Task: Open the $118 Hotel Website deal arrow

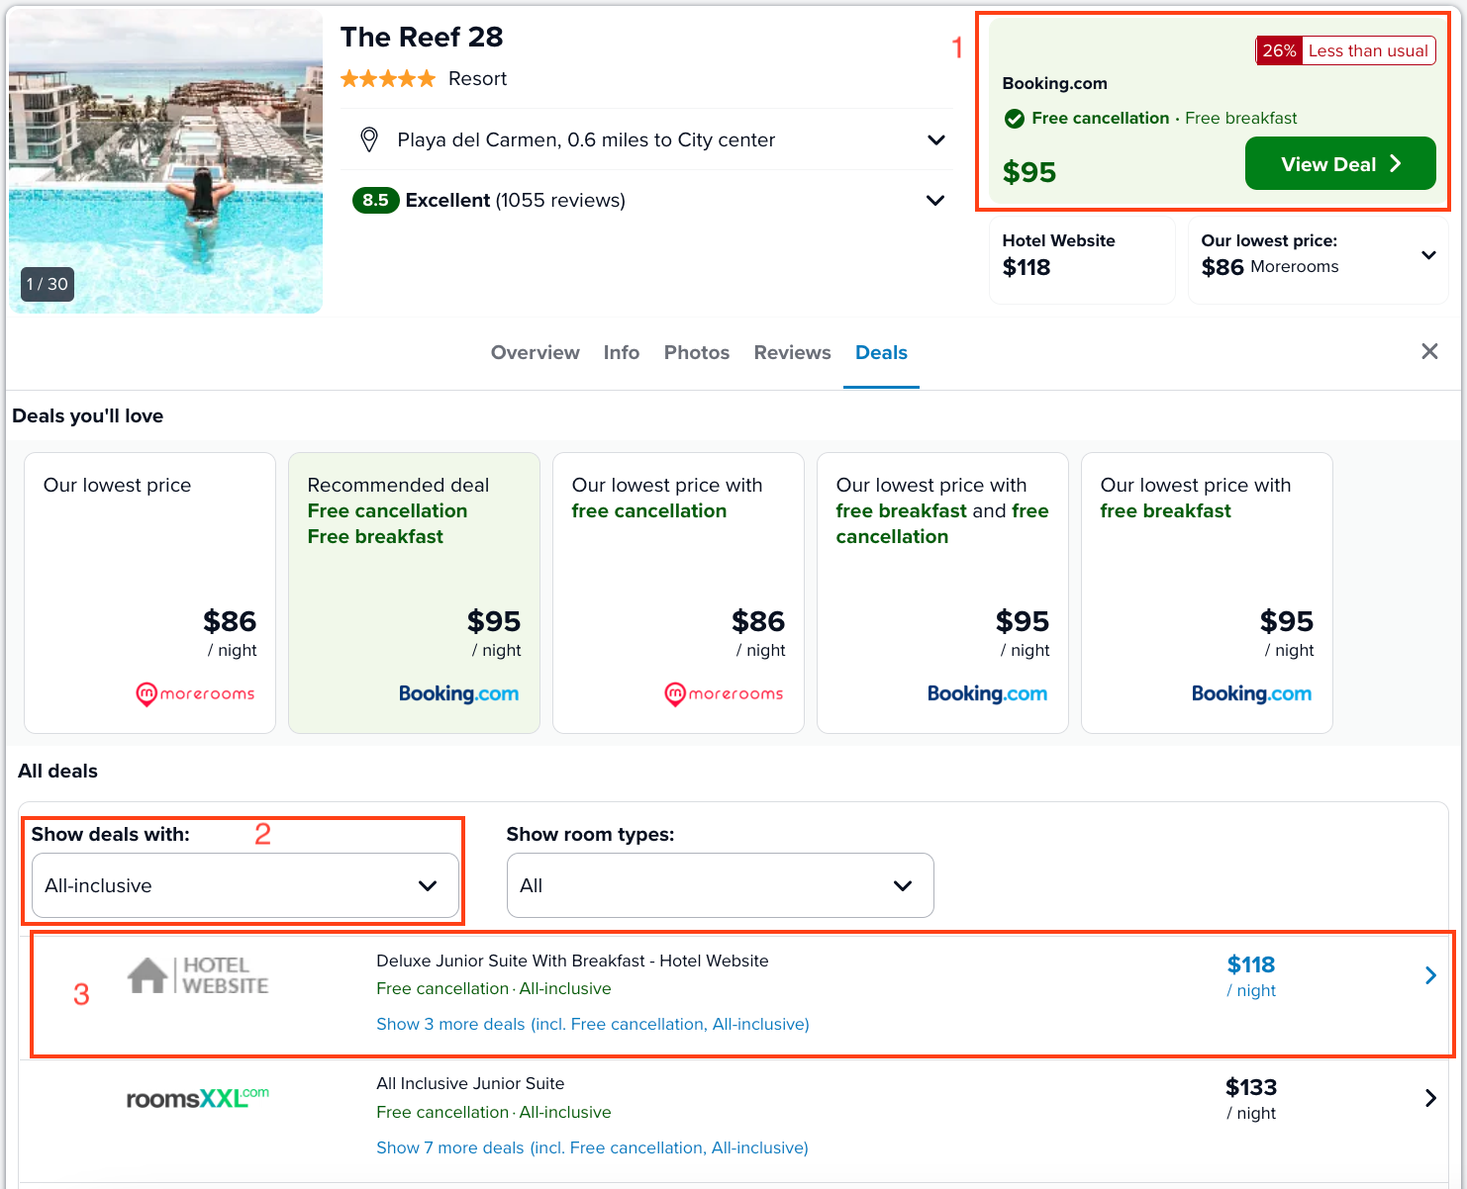Action: (x=1430, y=975)
